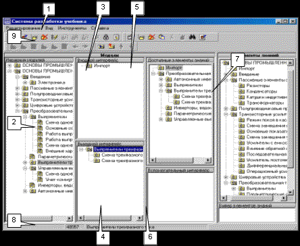Image resolution: width=300 pixels, height=246 pixels.
Task: Expand the Пассивные элементы node in left tree
Action: (18, 88)
